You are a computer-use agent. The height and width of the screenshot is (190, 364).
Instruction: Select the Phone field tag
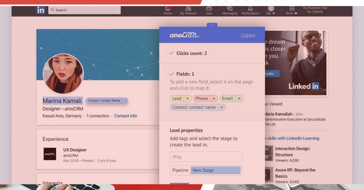click(202, 98)
